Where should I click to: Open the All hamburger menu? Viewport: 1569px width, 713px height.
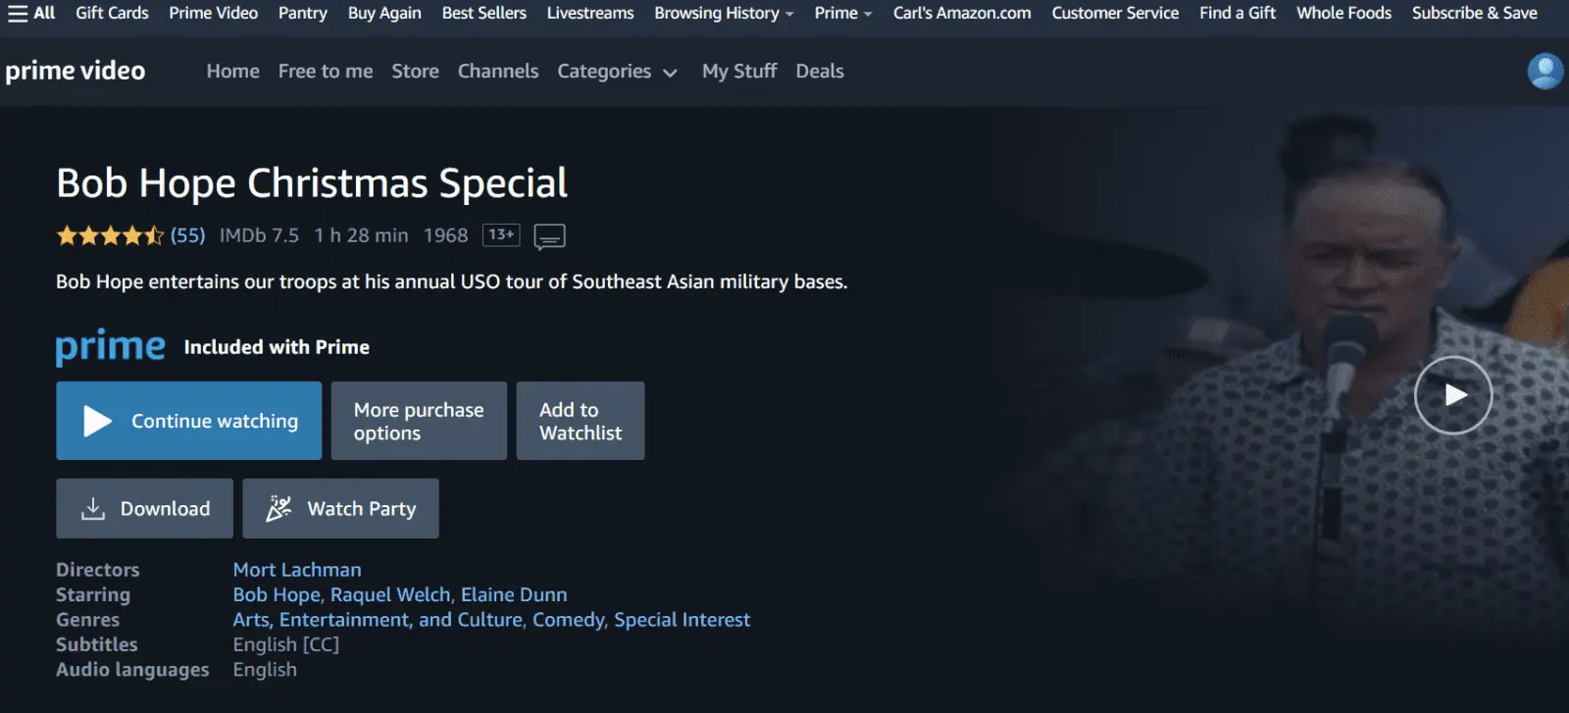[x=31, y=13]
